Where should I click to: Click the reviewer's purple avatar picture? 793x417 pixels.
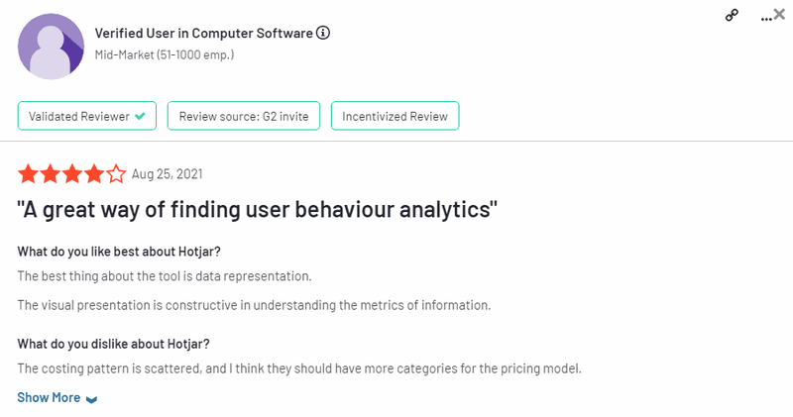click(51, 47)
